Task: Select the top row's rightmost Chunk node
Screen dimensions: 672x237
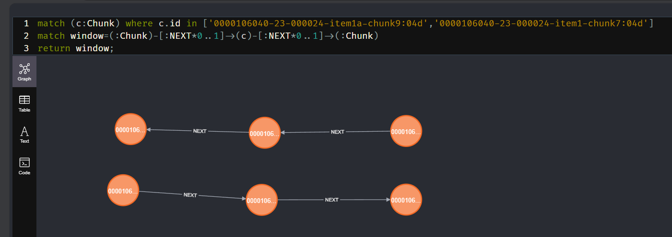Action: coord(406,131)
